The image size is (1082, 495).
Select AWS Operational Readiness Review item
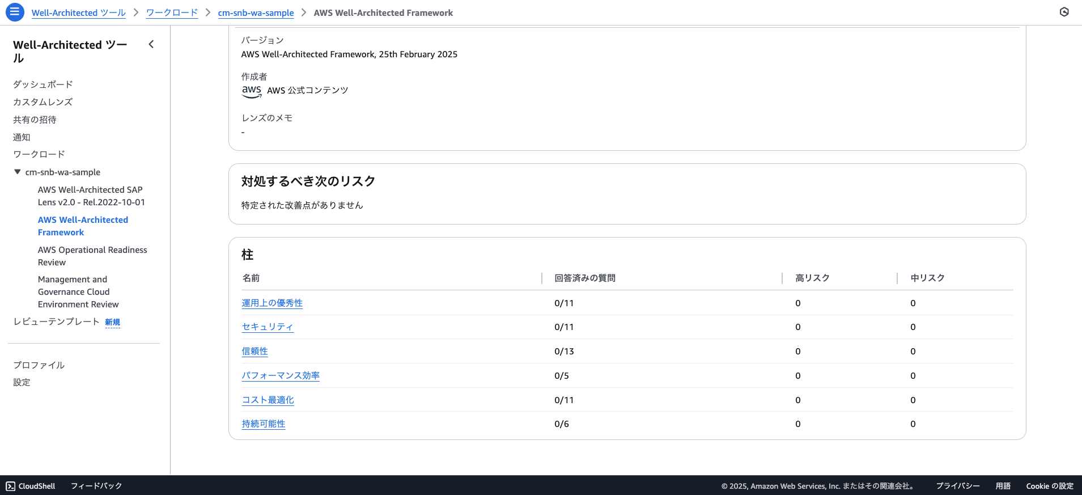click(92, 256)
